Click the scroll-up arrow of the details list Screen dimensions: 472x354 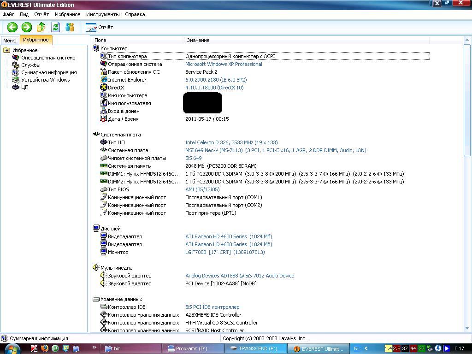tap(467, 40)
